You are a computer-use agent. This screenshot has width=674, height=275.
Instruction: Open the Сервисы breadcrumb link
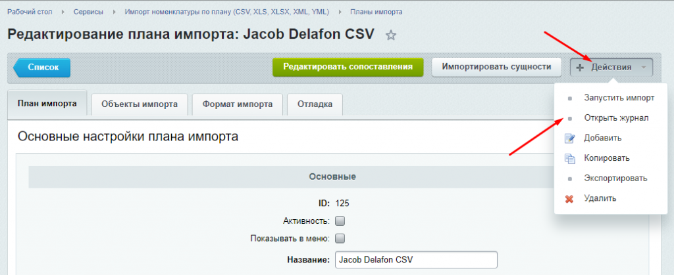tap(88, 12)
